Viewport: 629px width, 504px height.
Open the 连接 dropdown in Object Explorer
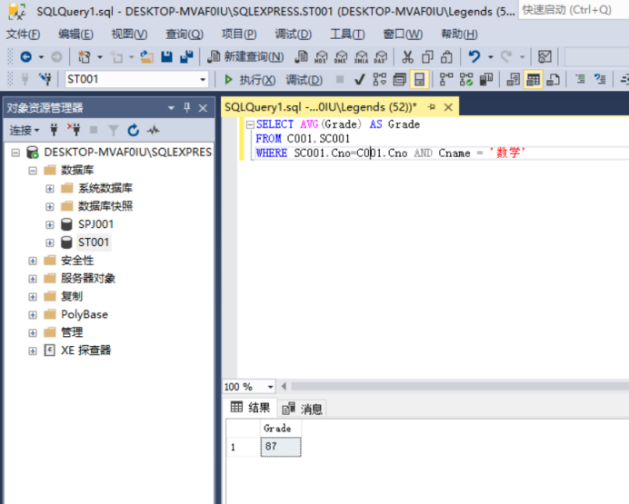pyautogui.click(x=25, y=130)
